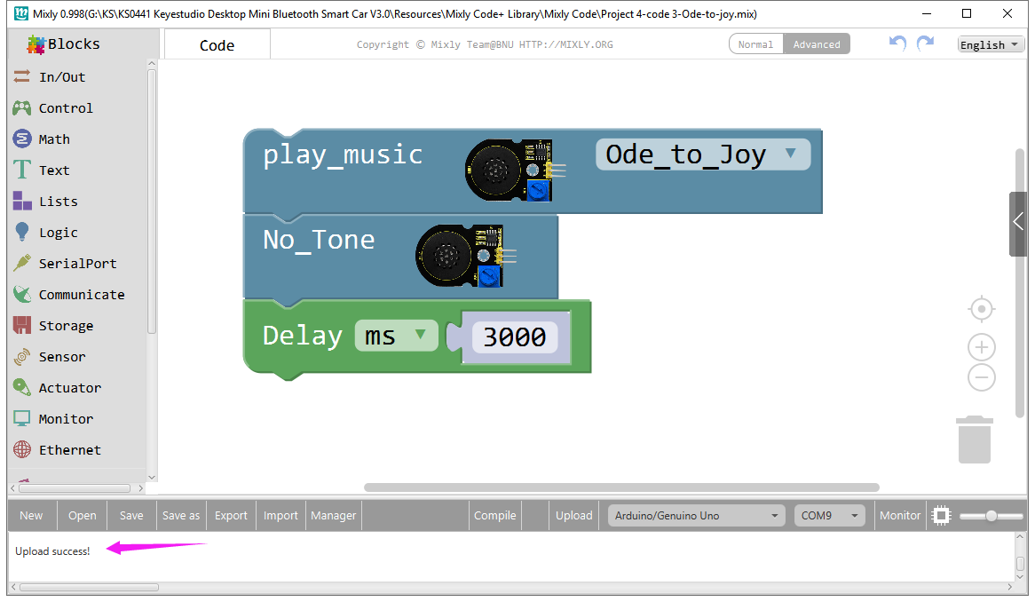Viewport: 1035px width, 602px height.
Task: Switch to Advanced mode
Action: 817,44
